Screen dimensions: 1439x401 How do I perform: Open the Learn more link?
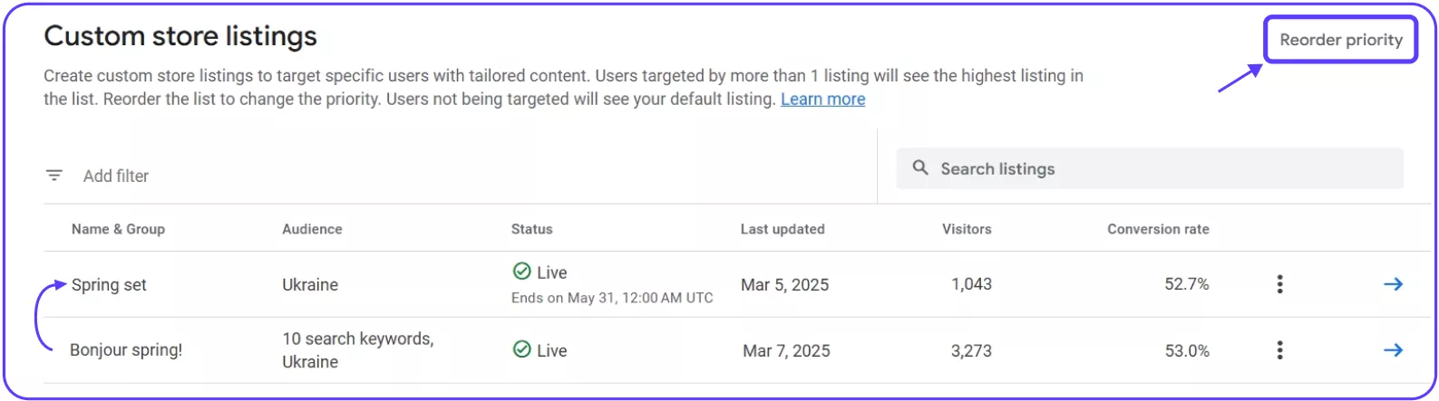(x=822, y=100)
